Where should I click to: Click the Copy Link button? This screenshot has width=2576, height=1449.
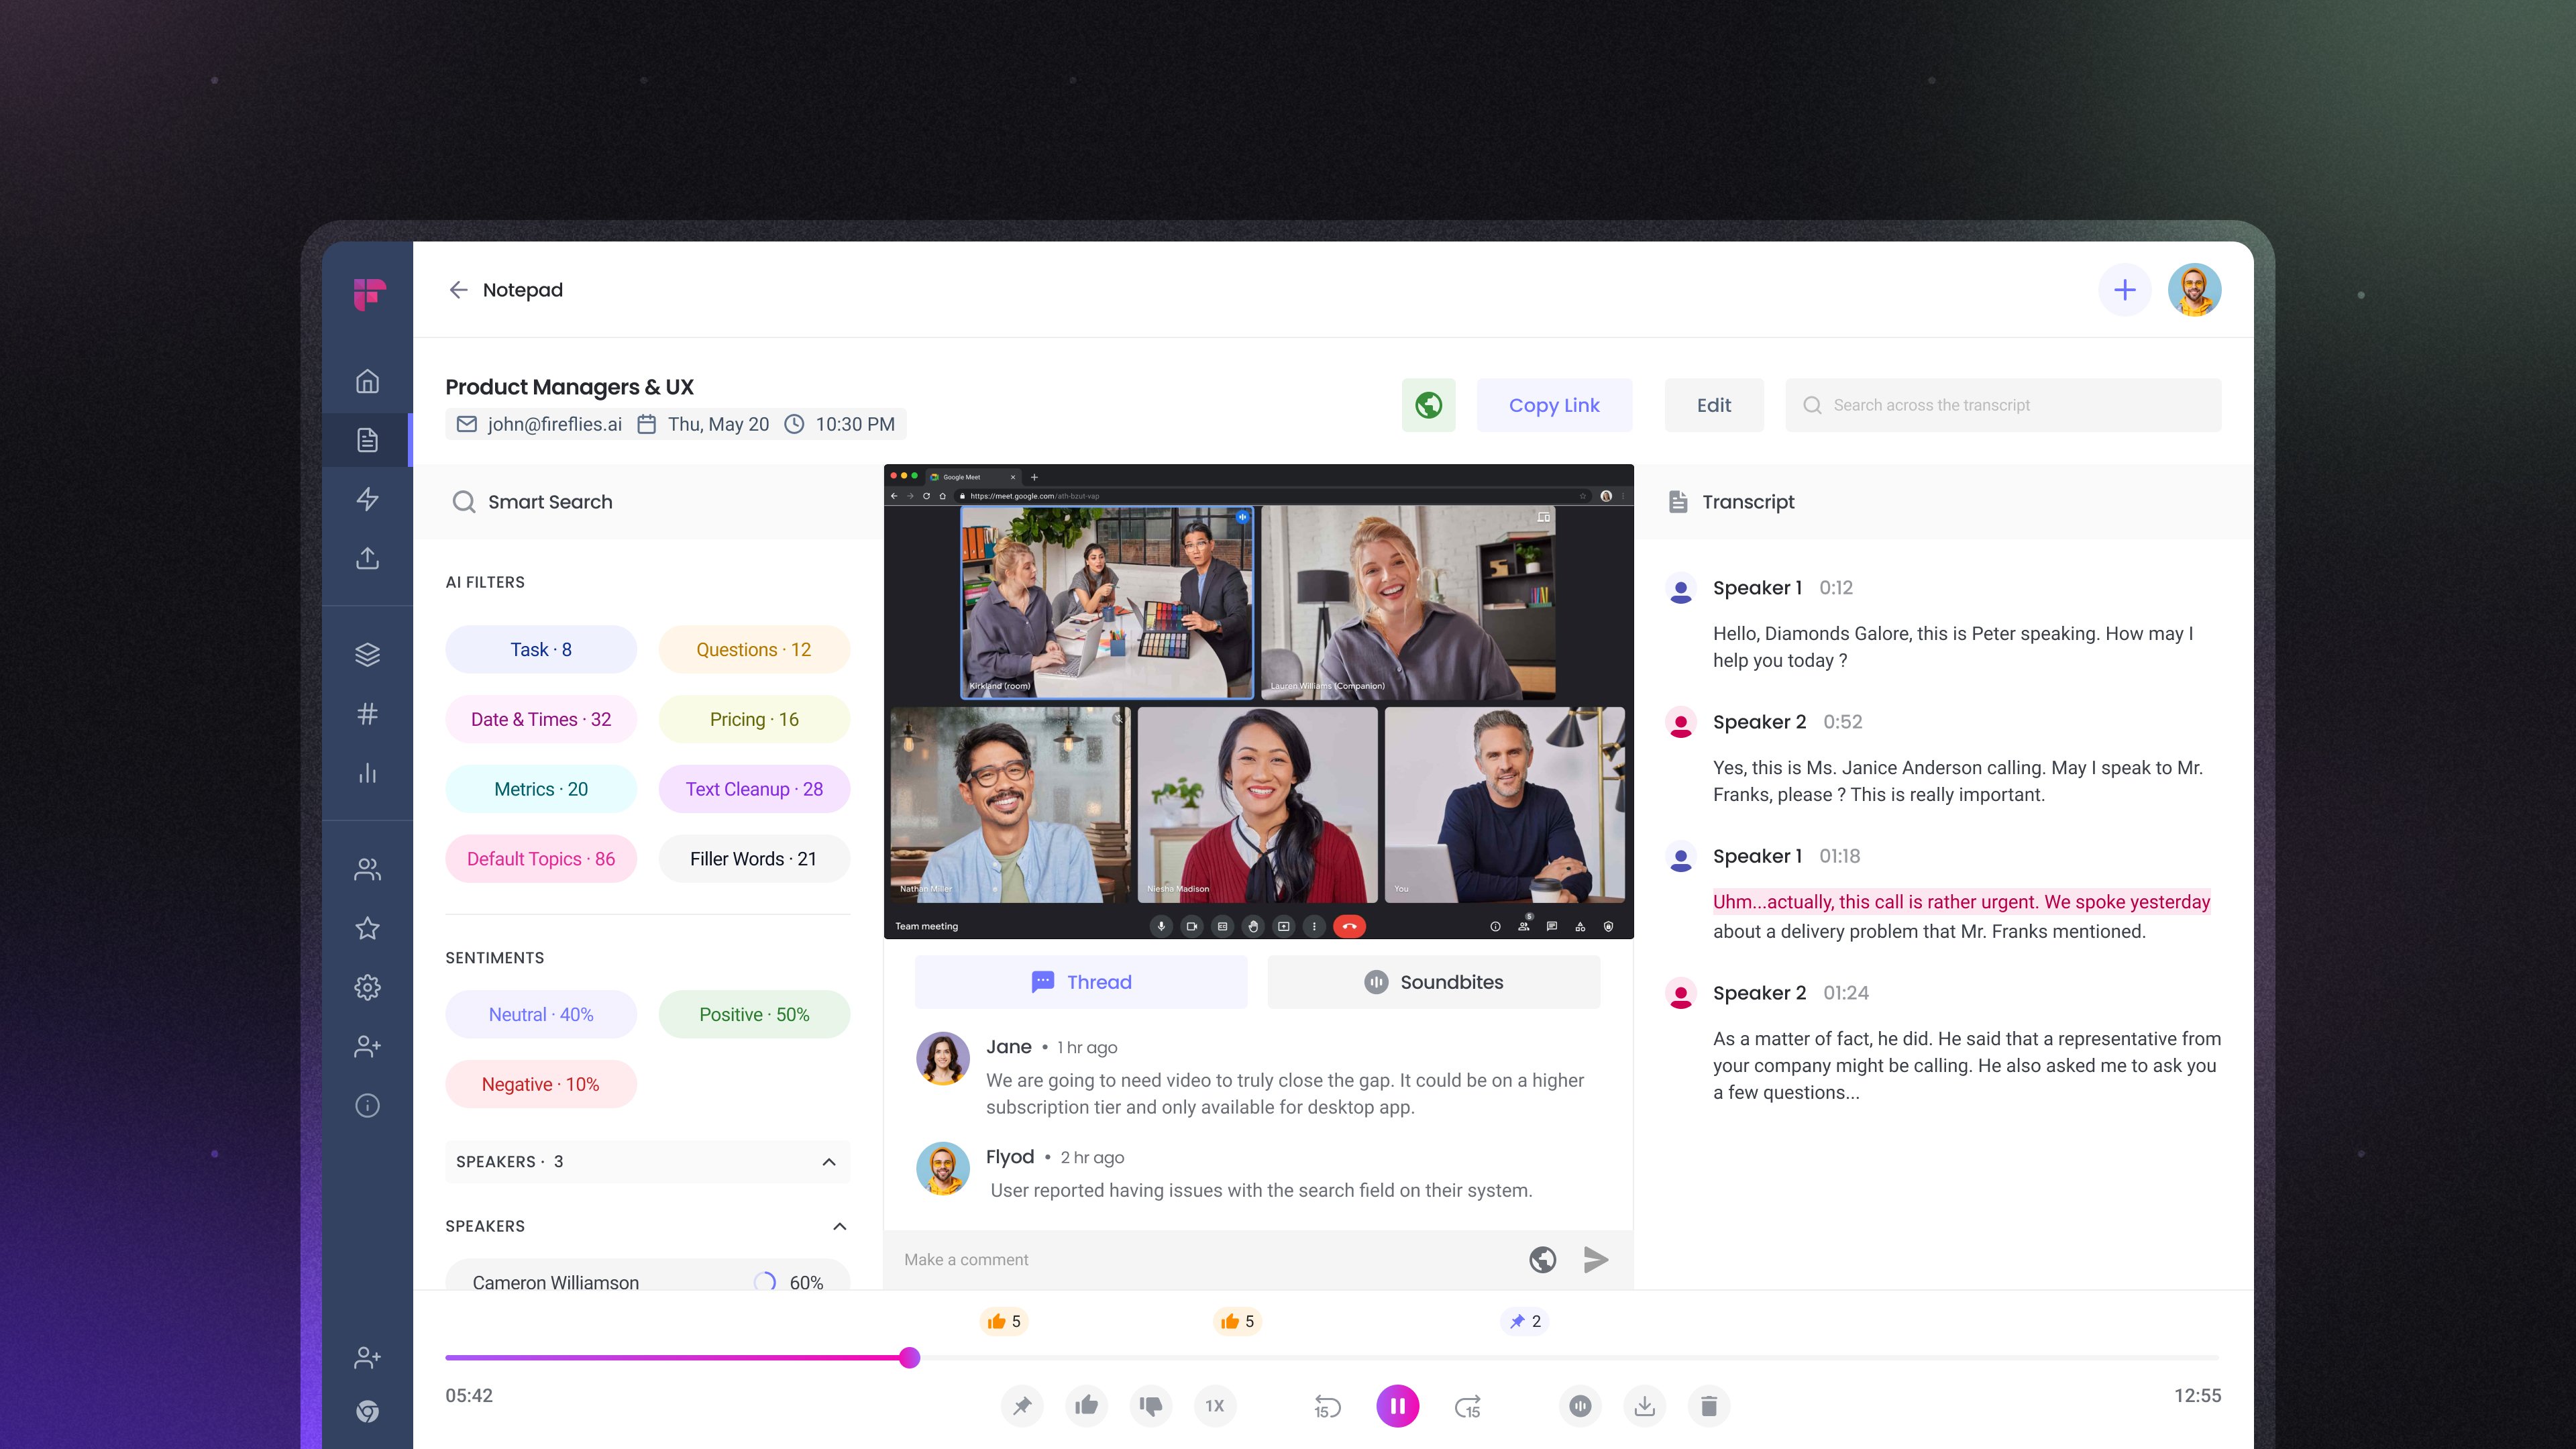[x=1554, y=405]
